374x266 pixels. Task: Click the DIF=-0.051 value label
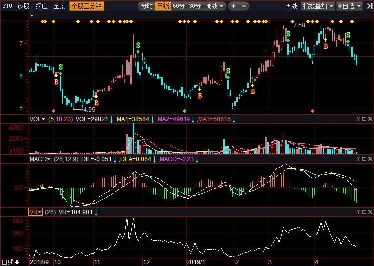click(x=96, y=159)
